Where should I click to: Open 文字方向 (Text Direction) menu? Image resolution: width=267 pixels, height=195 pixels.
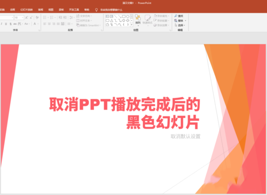[84, 16]
